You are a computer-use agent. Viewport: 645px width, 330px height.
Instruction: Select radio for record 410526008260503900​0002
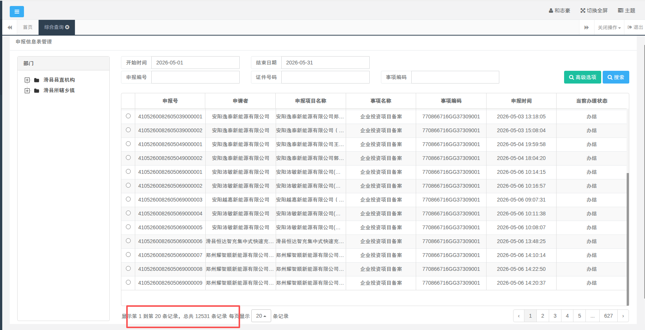point(128,130)
